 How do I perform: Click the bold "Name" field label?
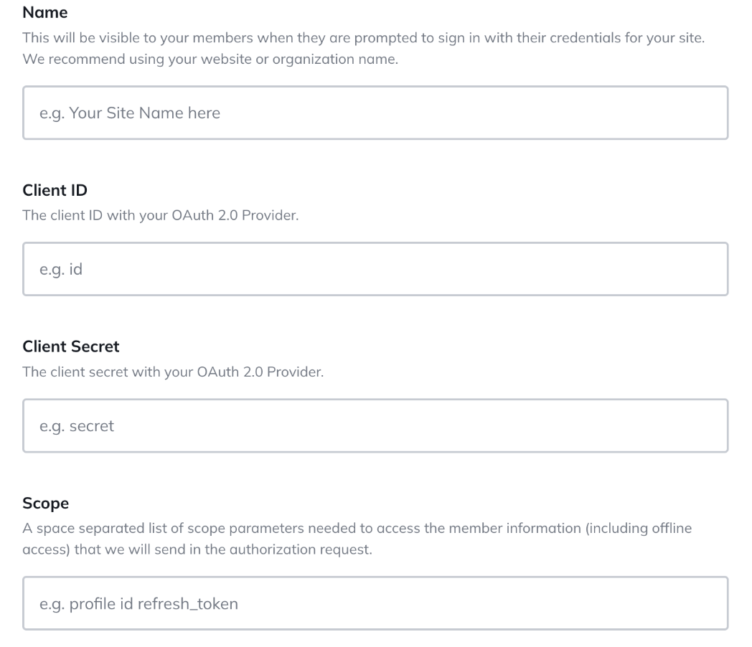45,12
